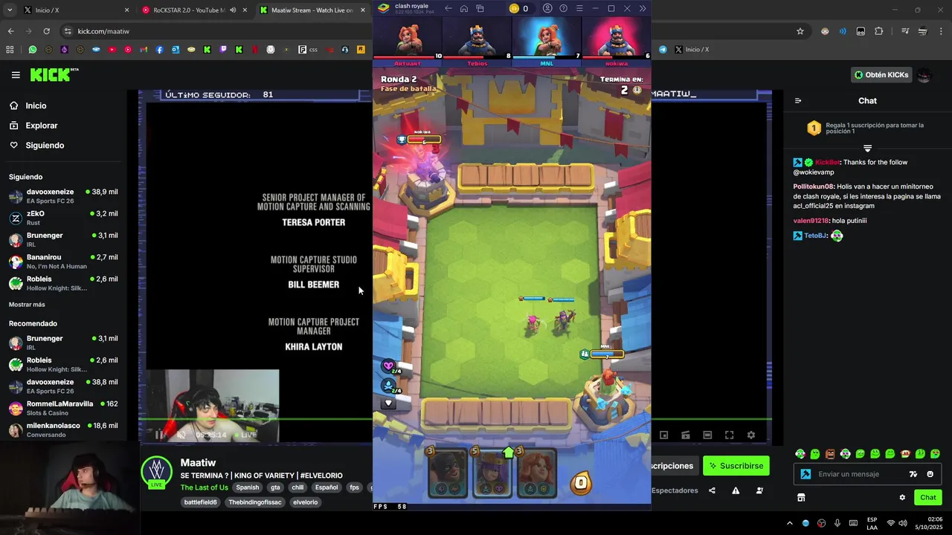Viewport: 952px width, 535px height.
Task: Toggle fullscreen on video player
Action: tap(729, 435)
